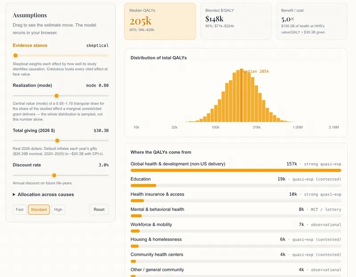356x277 pixels.
Task: Click the Health insurance & access row
Action: click(x=236, y=197)
